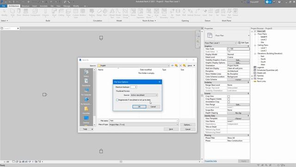This screenshot has width=296, height=167.
Task: Collapse the Ceiling Plans tree node
Action: 255,45
